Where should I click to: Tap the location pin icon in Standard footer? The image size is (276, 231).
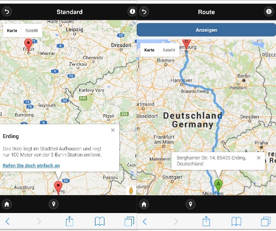54,204
